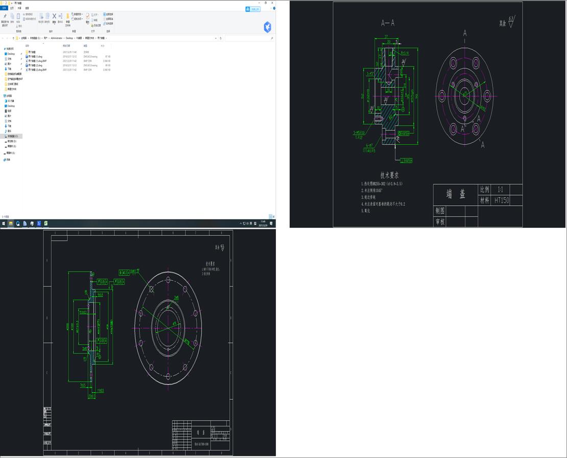The width and height of the screenshot is (567, 458).
Task: Open the Easy access (轻松访问) dropdown
Action: click(x=77, y=19)
